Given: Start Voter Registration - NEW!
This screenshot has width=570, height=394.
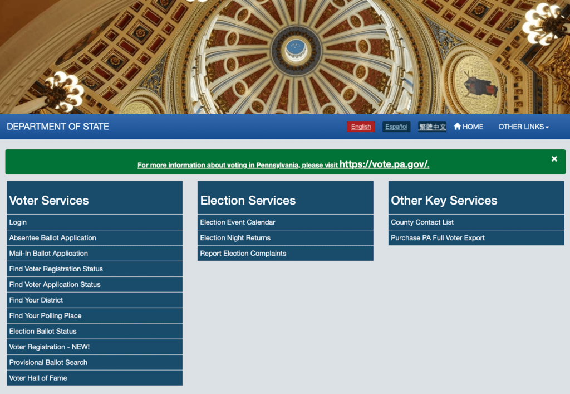Looking at the screenshot, I should (x=49, y=347).
